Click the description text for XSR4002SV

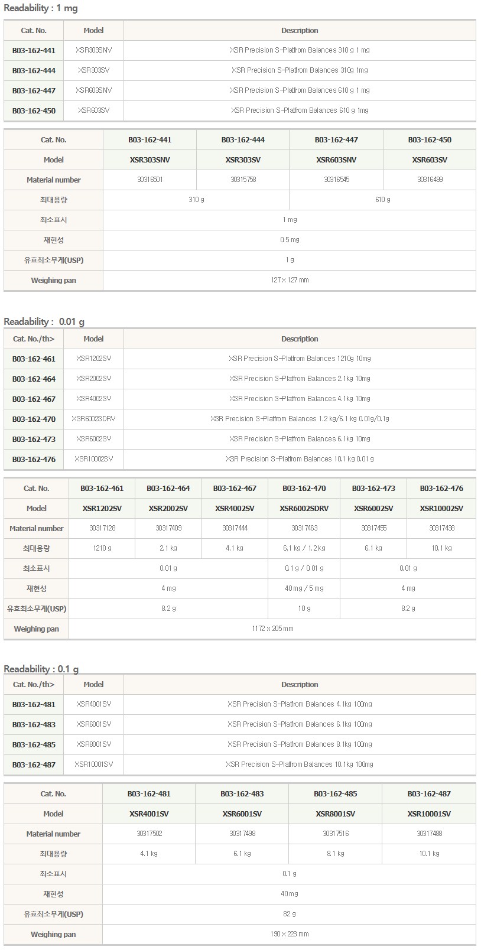[x=300, y=399]
